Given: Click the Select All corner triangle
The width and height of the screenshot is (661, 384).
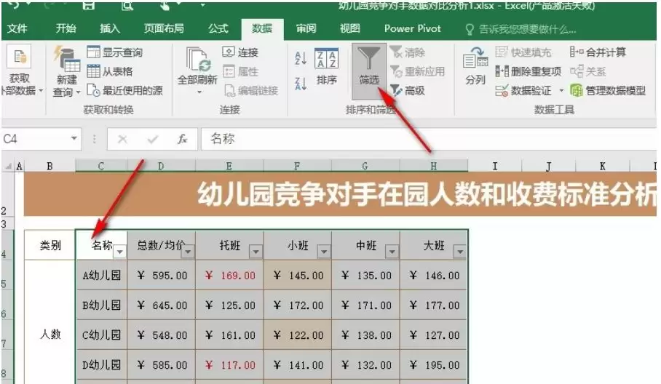Looking at the screenshot, I should tap(8, 166).
